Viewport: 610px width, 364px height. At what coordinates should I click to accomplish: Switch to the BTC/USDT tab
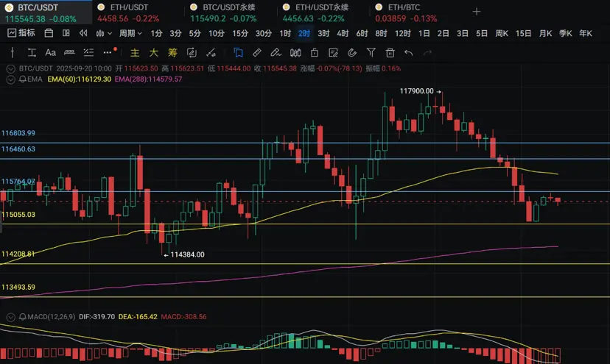(x=46, y=13)
